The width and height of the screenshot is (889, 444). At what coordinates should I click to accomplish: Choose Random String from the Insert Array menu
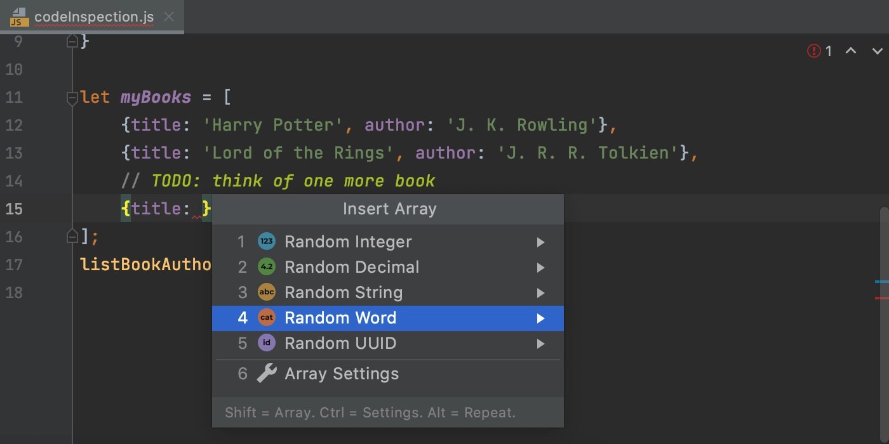tap(344, 292)
